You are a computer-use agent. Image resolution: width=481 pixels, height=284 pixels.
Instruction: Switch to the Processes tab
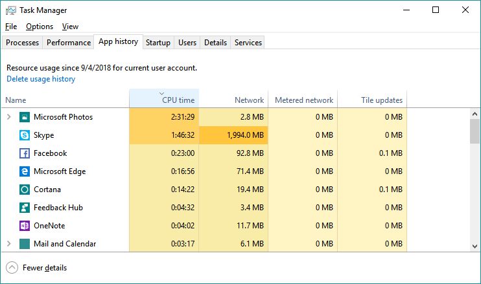coord(23,43)
